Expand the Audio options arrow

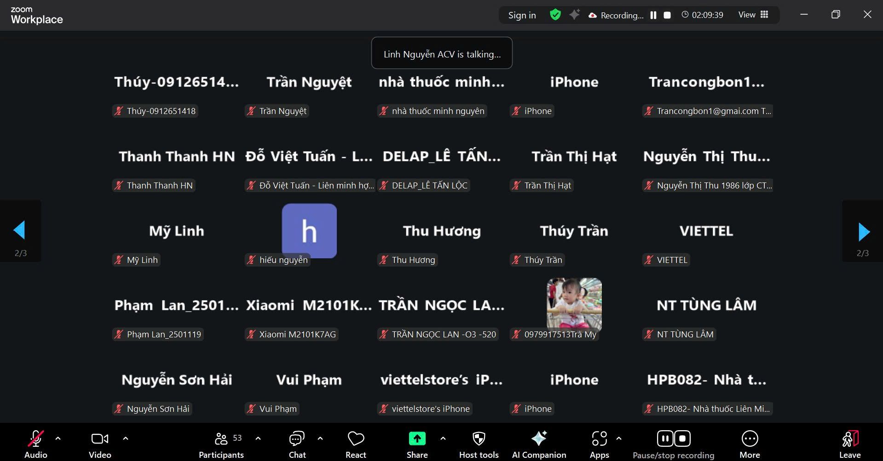[58, 438]
